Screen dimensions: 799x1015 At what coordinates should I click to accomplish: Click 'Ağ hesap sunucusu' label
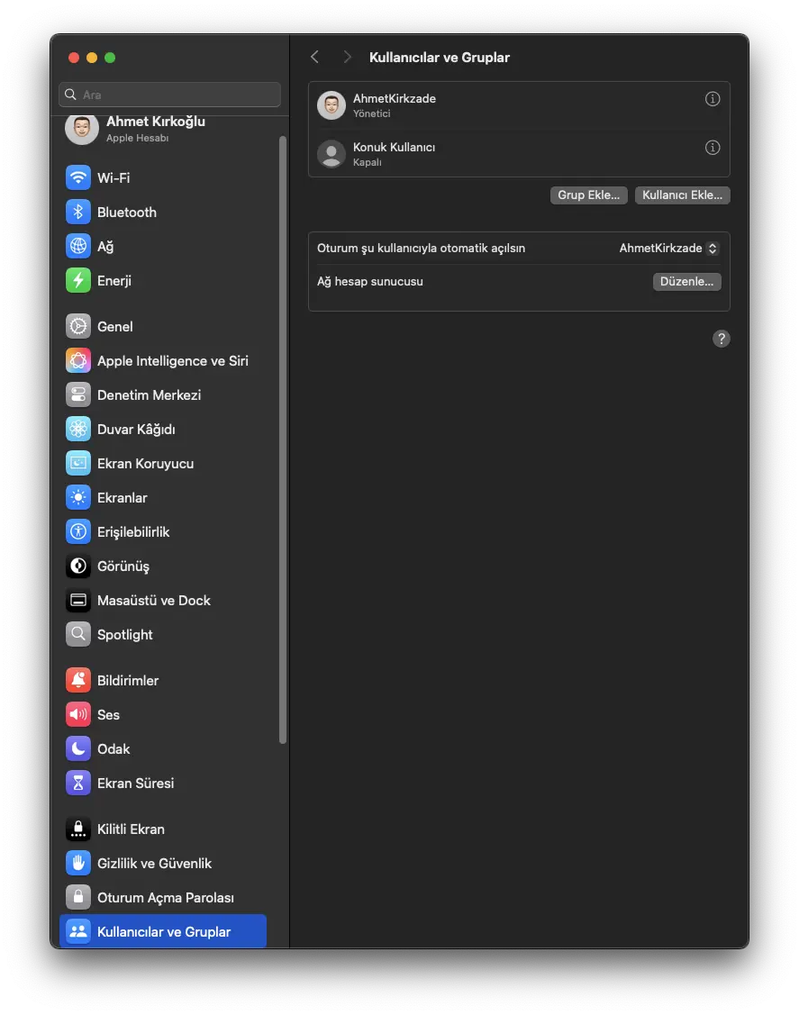coord(369,282)
